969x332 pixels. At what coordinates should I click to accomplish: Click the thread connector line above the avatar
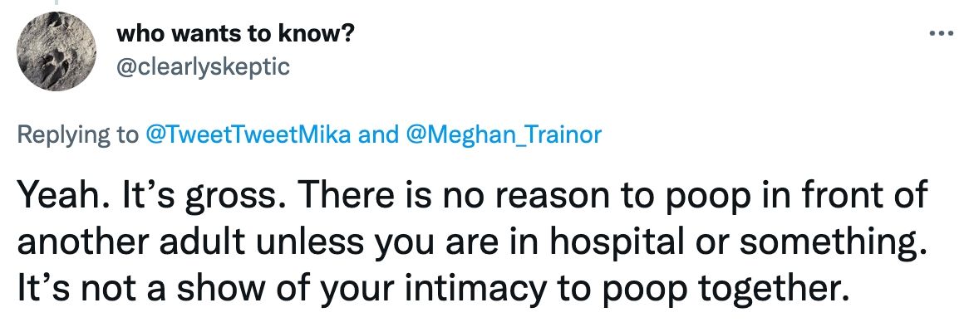tap(56, 3)
